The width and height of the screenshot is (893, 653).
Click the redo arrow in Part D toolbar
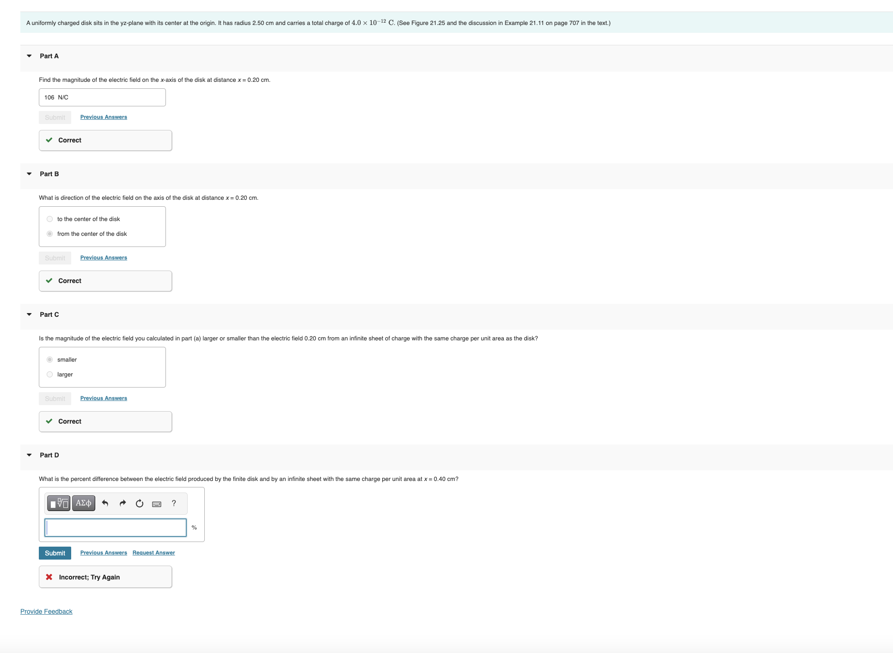pos(122,503)
